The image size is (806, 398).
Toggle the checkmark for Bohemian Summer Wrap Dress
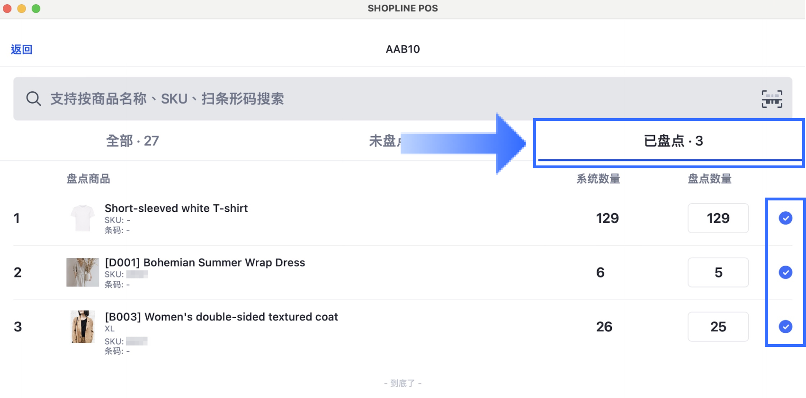tap(785, 272)
